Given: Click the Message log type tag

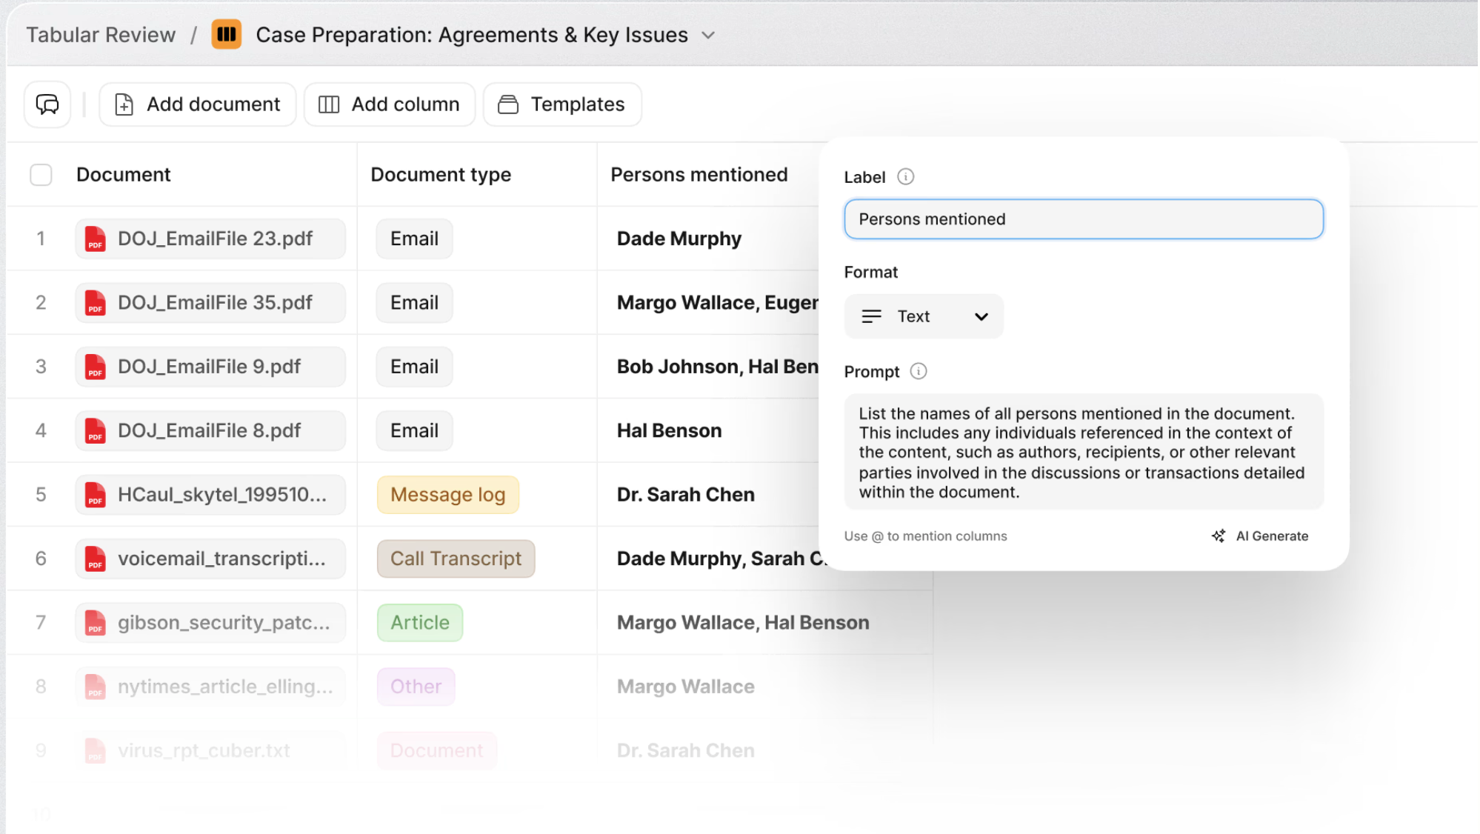Looking at the screenshot, I should [447, 495].
